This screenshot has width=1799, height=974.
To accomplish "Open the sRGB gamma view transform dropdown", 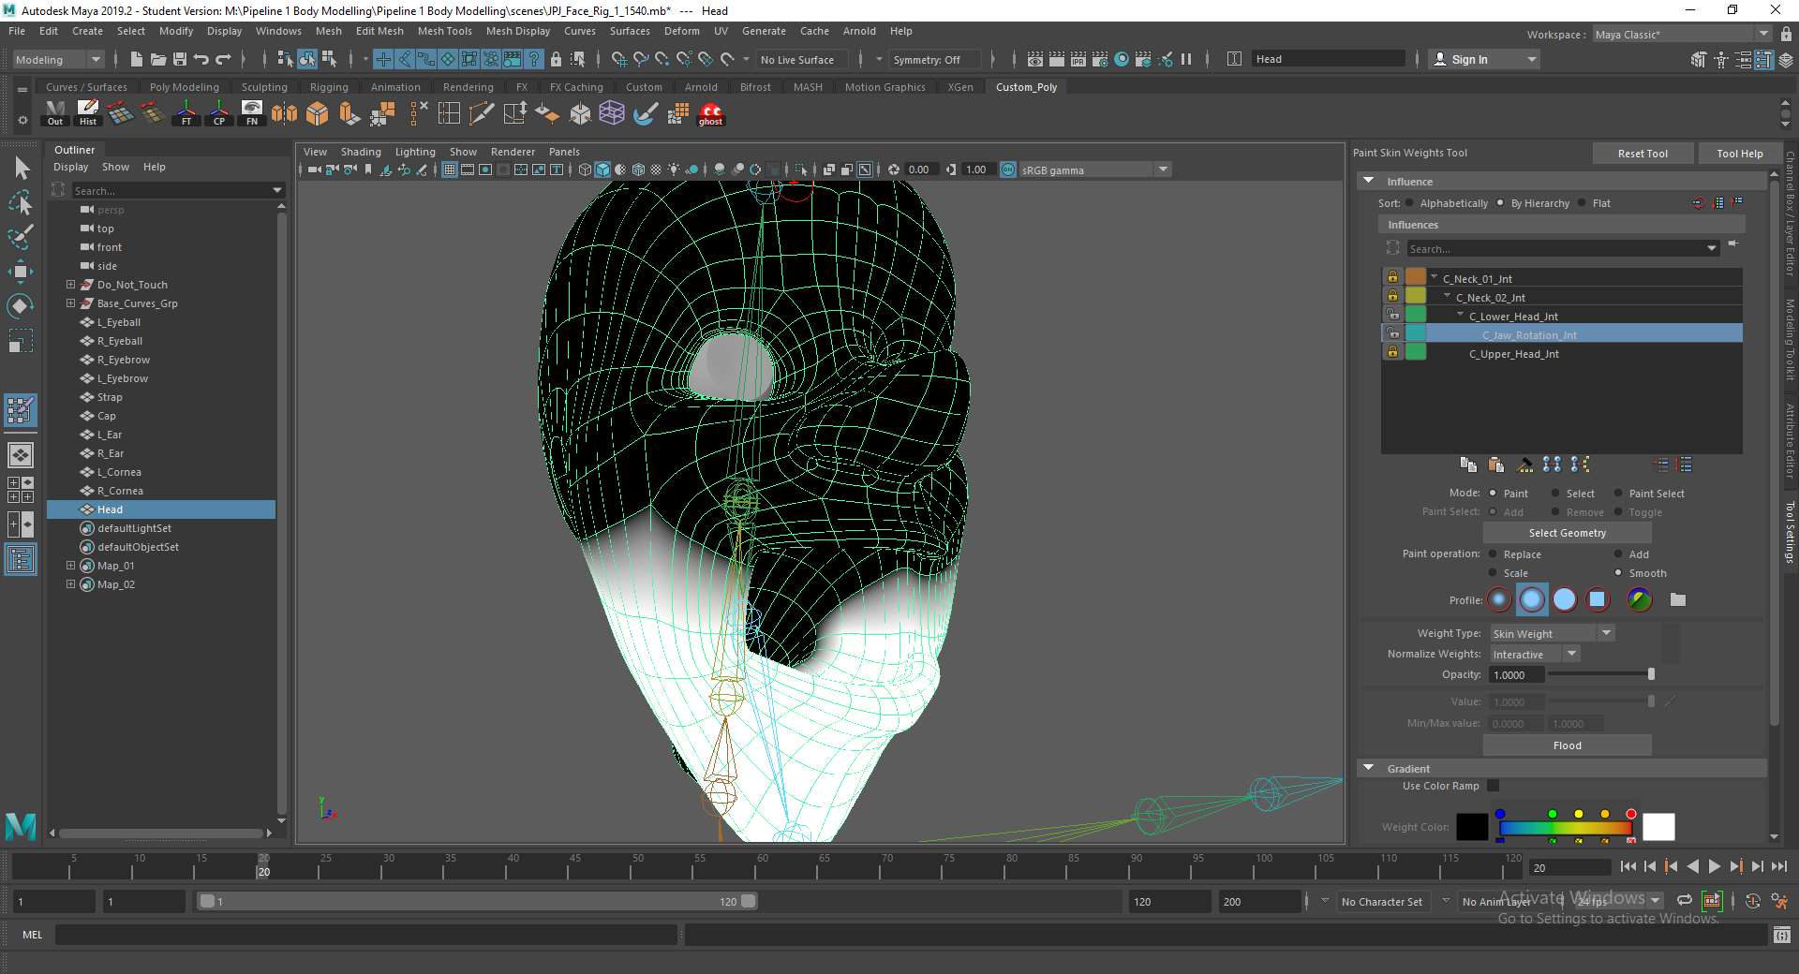I will click(1094, 170).
